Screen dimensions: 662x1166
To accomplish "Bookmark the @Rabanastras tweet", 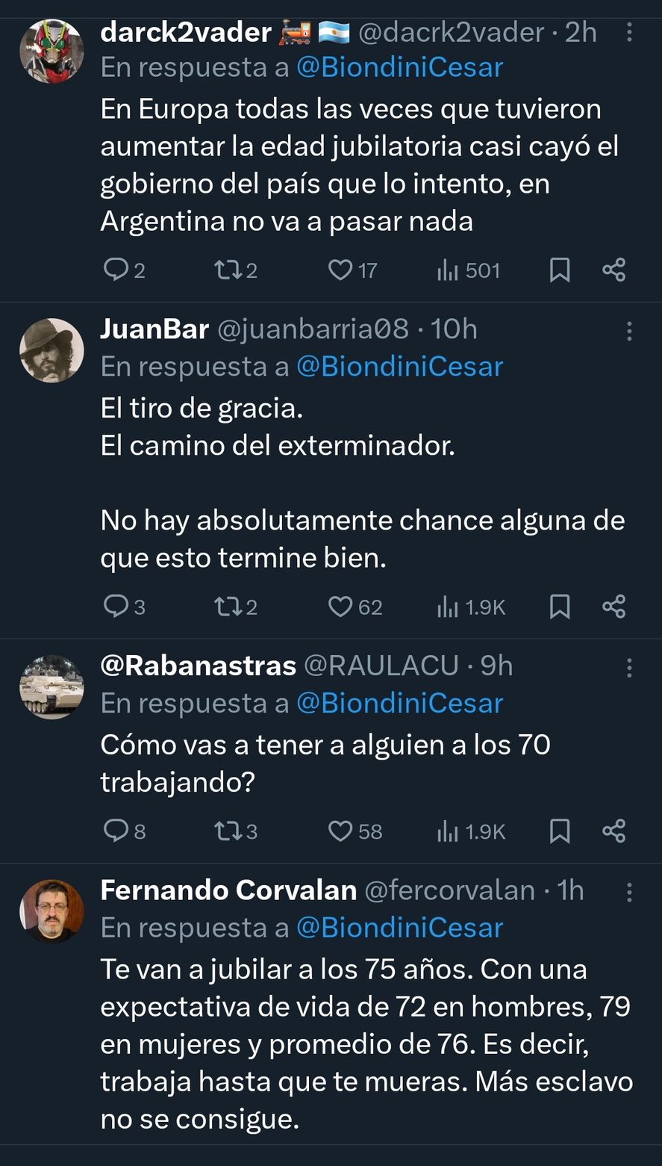I will 560,831.
